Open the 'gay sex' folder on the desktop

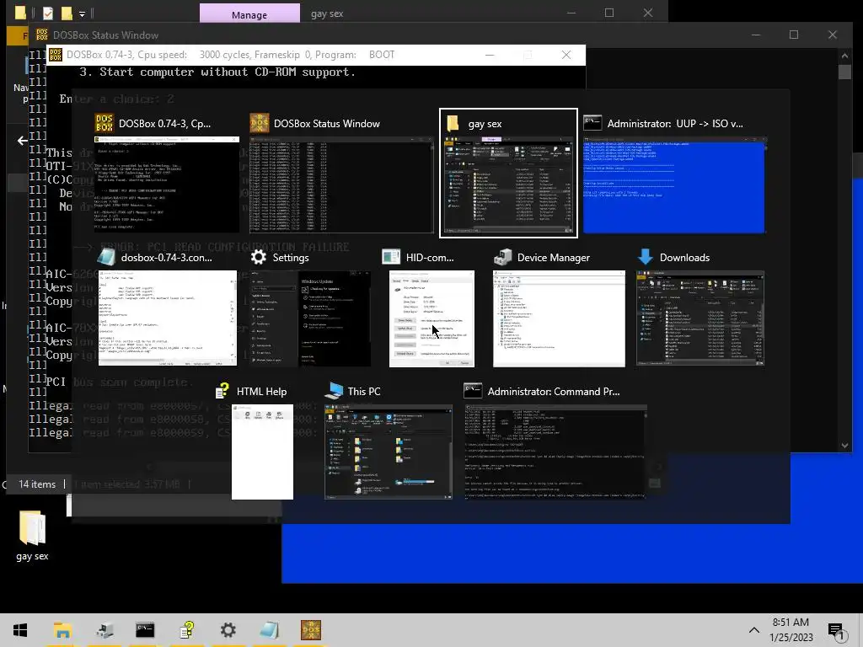pos(33,535)
